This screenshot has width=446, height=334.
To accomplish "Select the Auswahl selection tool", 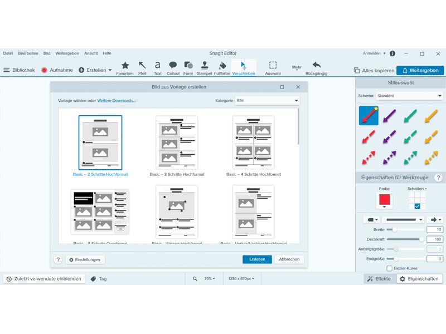I will (x=273, y=68).
